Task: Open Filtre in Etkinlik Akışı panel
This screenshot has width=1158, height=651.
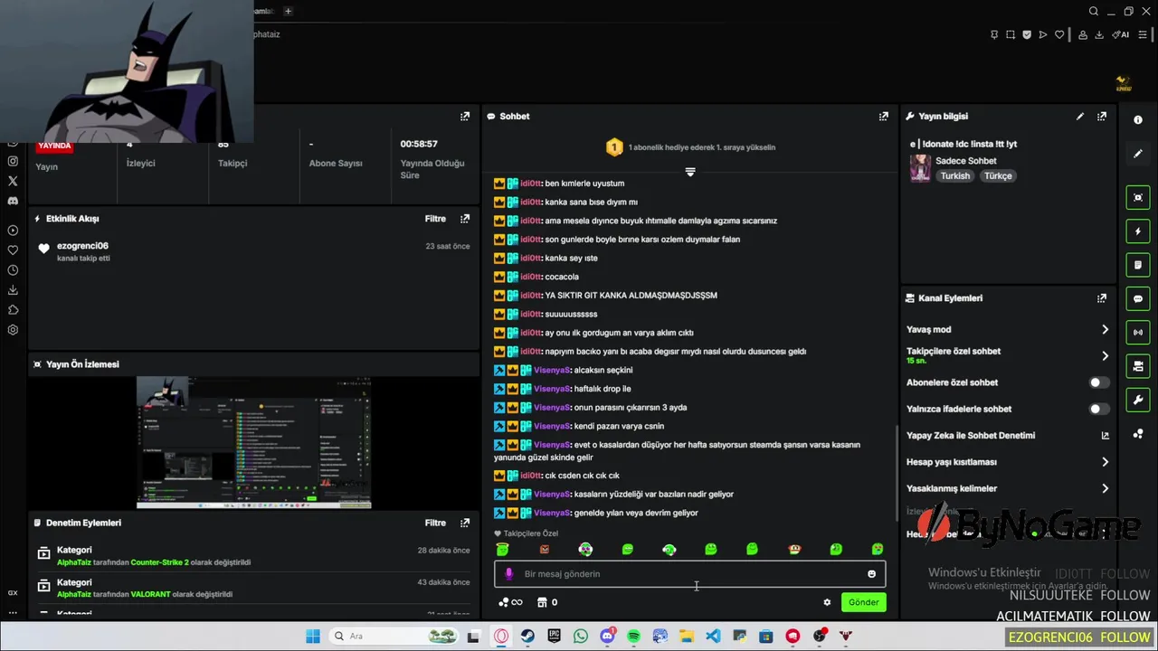Action: click(435, 219)
